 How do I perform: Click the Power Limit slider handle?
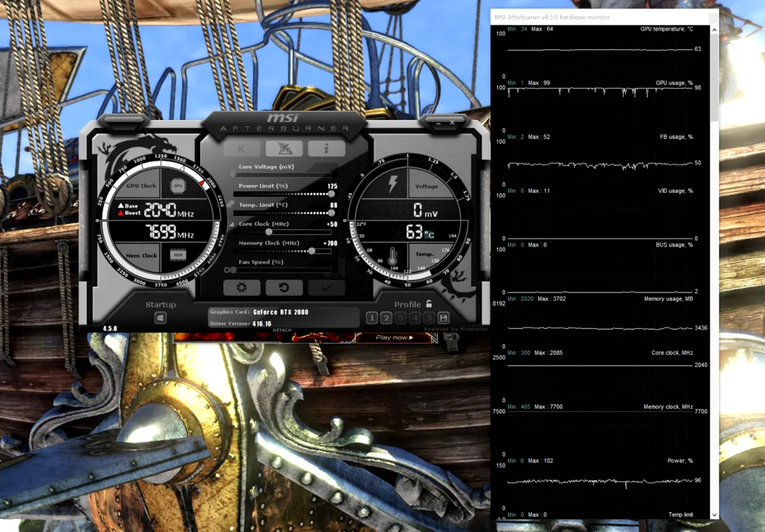tap(332, 195)
